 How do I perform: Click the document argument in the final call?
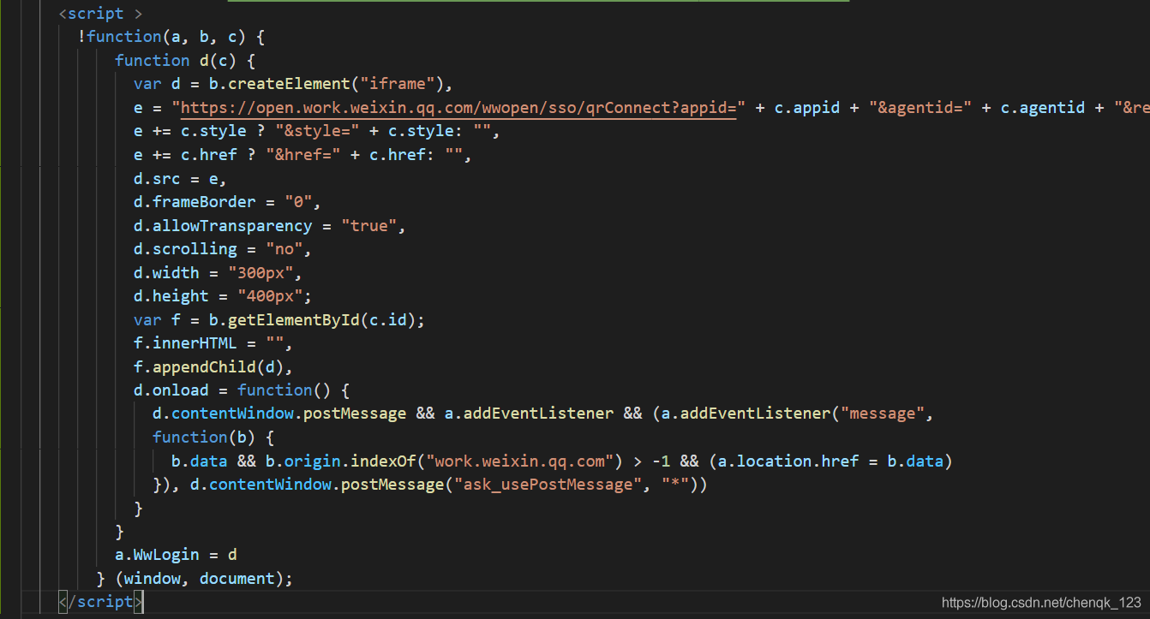237,579
